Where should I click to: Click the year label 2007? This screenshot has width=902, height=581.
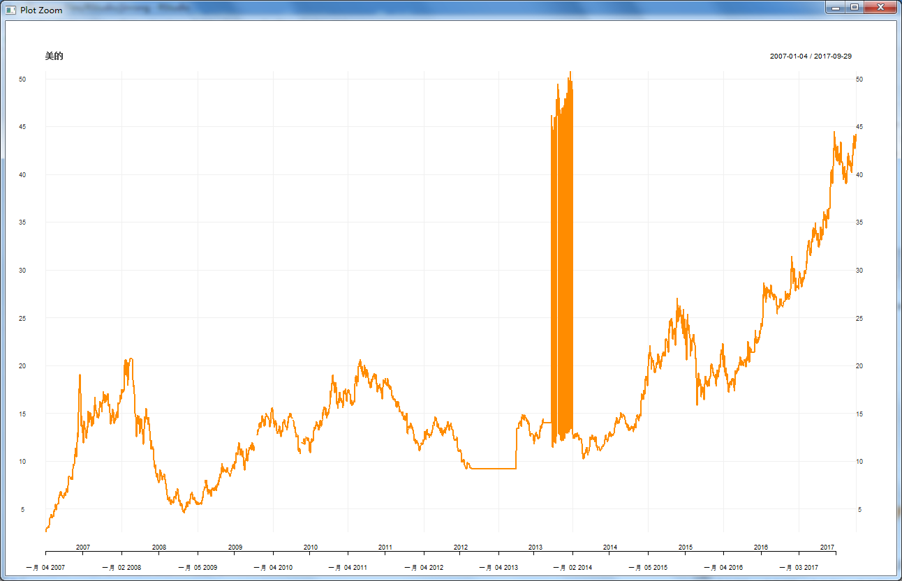[83, 548]
